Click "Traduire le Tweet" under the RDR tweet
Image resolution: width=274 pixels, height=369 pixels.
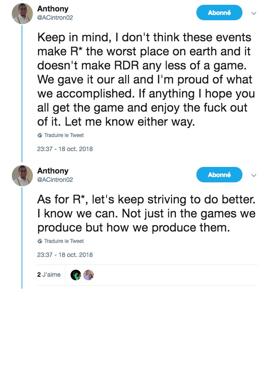click(x=64, y=136)
